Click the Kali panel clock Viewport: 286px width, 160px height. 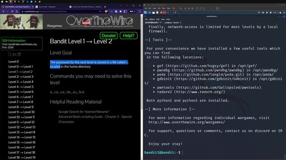tap(275, 12)
